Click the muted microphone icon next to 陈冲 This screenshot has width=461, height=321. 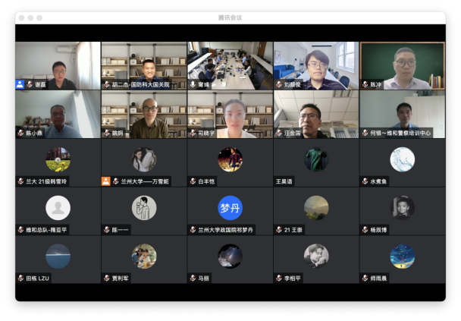pyautogui.click(x=365, y=84)
